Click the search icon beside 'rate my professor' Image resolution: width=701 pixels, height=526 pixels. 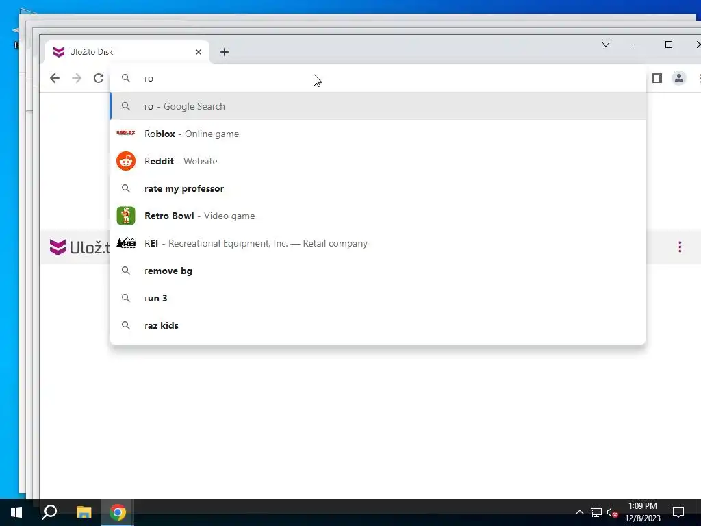(126, 188)
